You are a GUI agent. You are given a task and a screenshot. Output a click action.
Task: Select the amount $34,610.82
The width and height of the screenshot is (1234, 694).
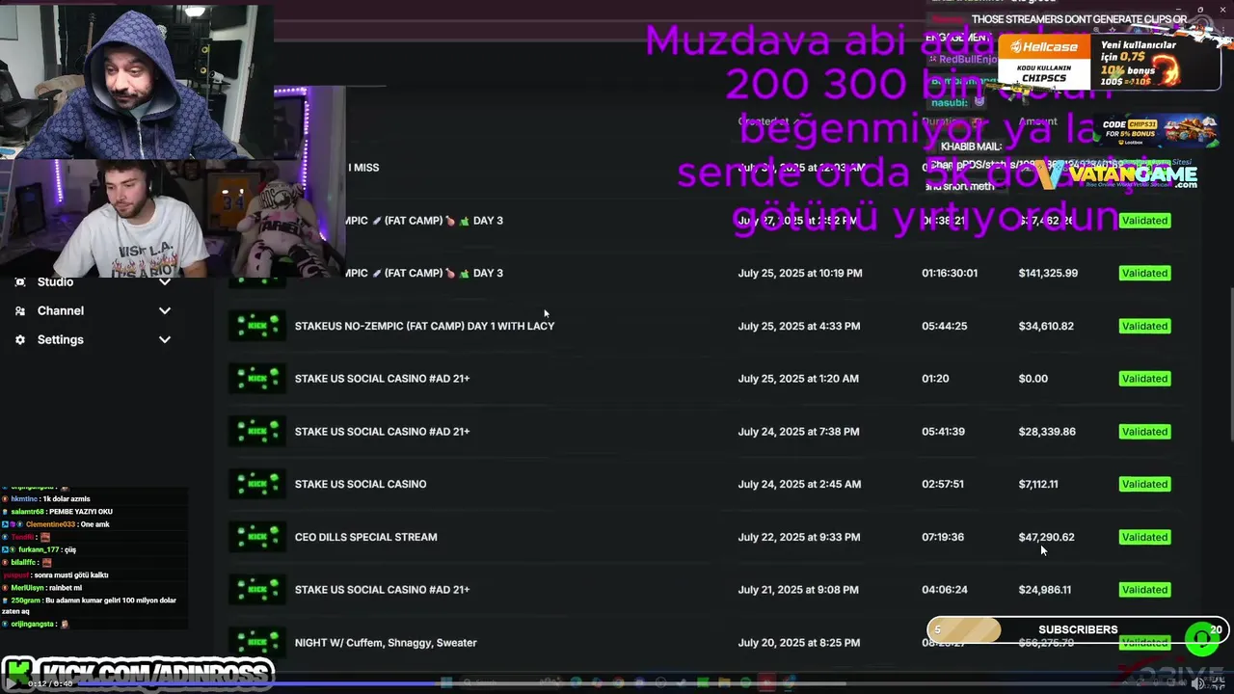pyautogui.click(x=1046, y=326)
